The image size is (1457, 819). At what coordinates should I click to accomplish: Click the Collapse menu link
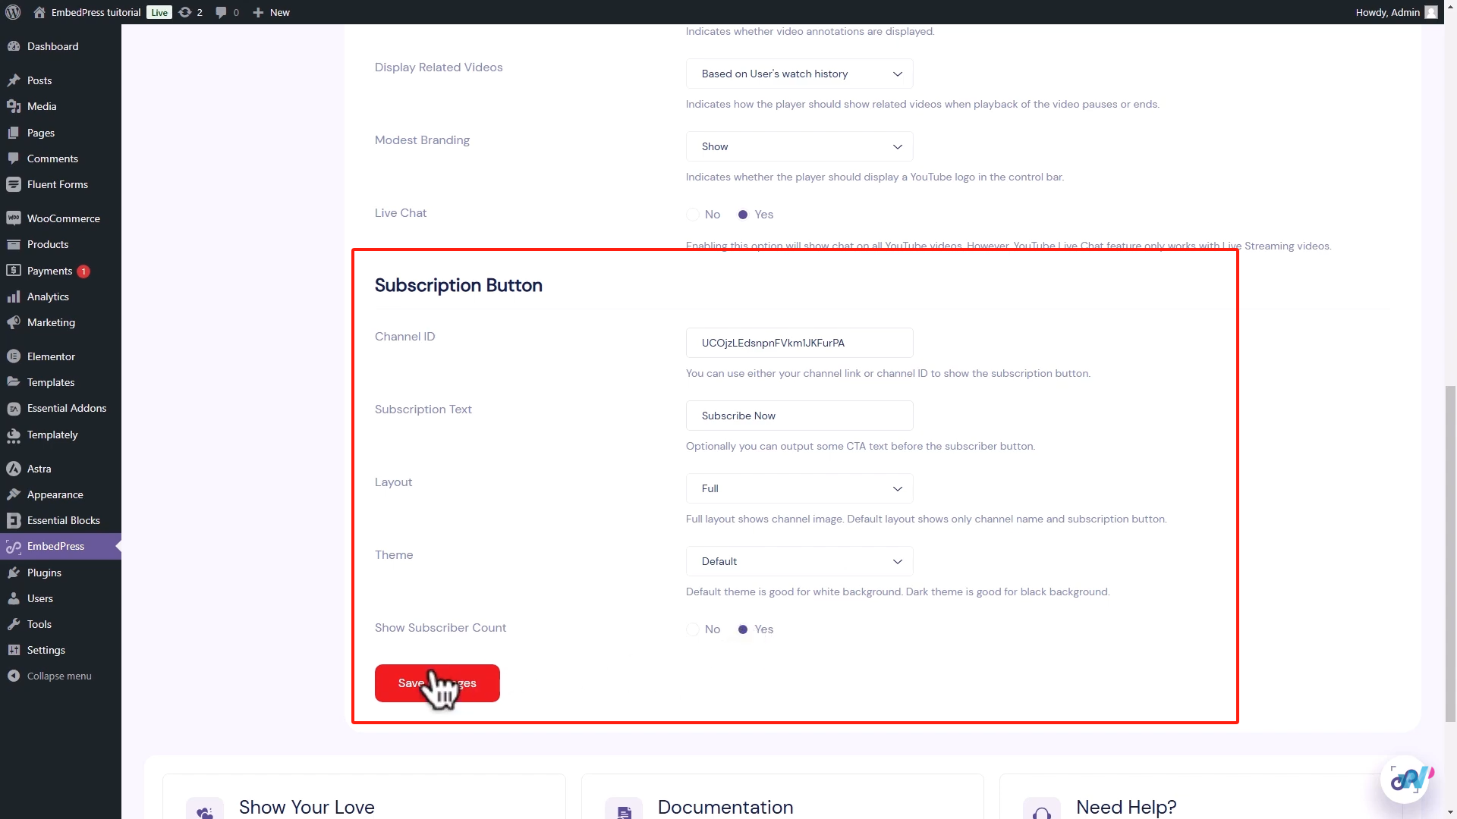(58, 676)
